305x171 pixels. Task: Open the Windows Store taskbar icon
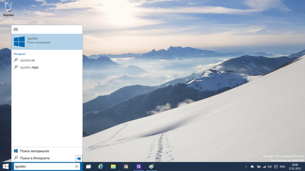[126, 167]
